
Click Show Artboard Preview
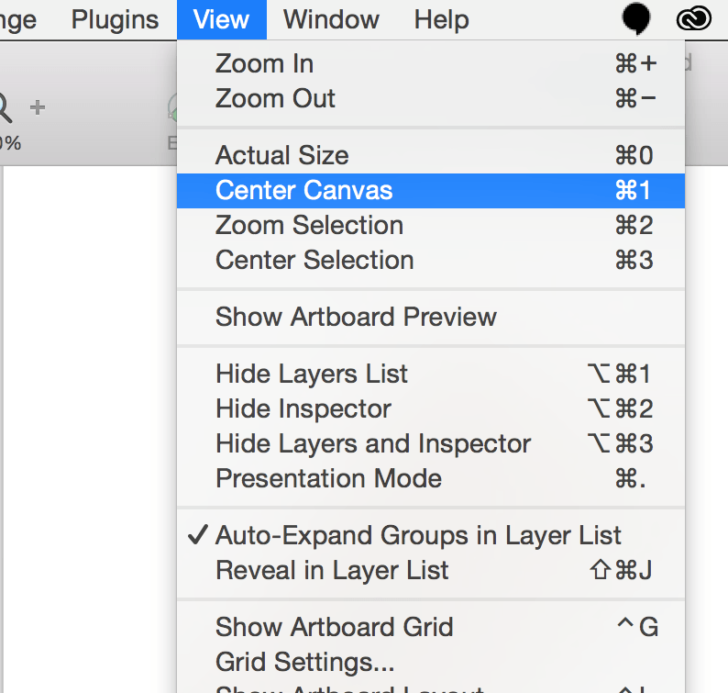point(356,318)
